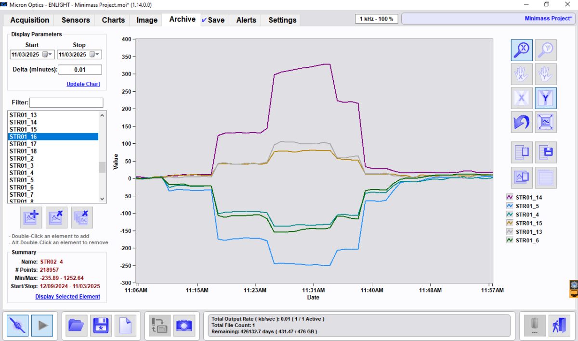Open the Charts tab
Image resolution: width=578 pixels, height=341 pixels.
point(112,20)
